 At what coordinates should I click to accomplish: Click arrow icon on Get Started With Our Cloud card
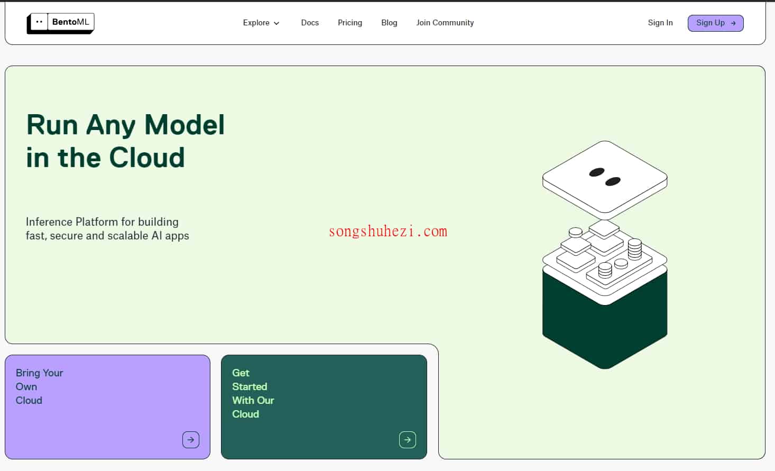click(408, 440)
